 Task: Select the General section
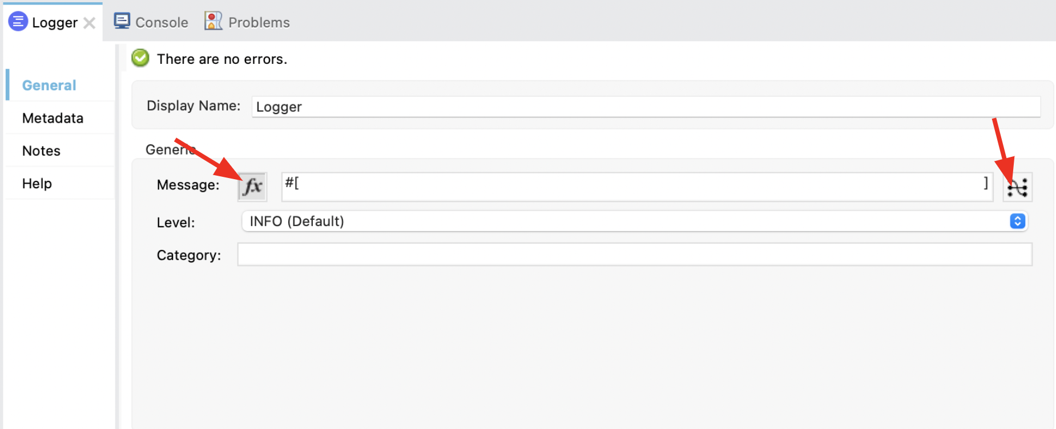pyautogui.click(x=49, y=85)
